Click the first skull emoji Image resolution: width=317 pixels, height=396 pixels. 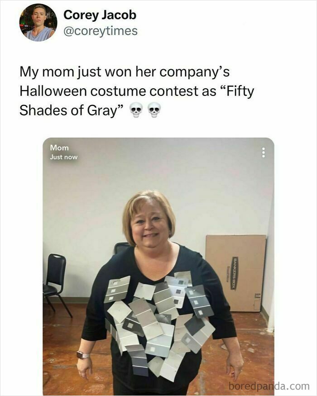point(136,110)
